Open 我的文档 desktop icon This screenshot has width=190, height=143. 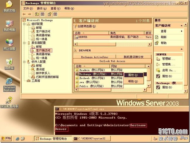click(x=9, y=6)
